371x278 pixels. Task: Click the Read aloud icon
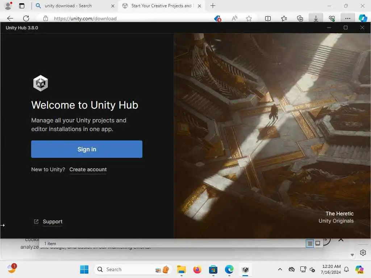pyautogui.click(x=234, y=18)
